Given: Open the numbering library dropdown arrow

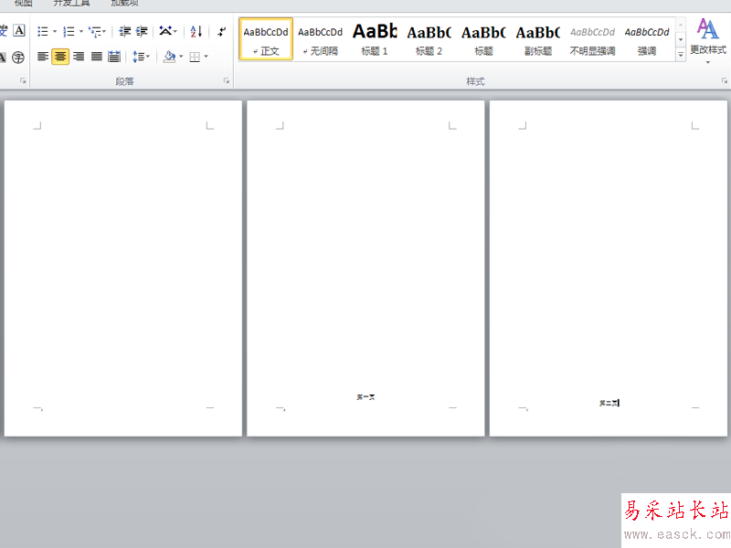Looking at the screenshot, I should point(81,32).
